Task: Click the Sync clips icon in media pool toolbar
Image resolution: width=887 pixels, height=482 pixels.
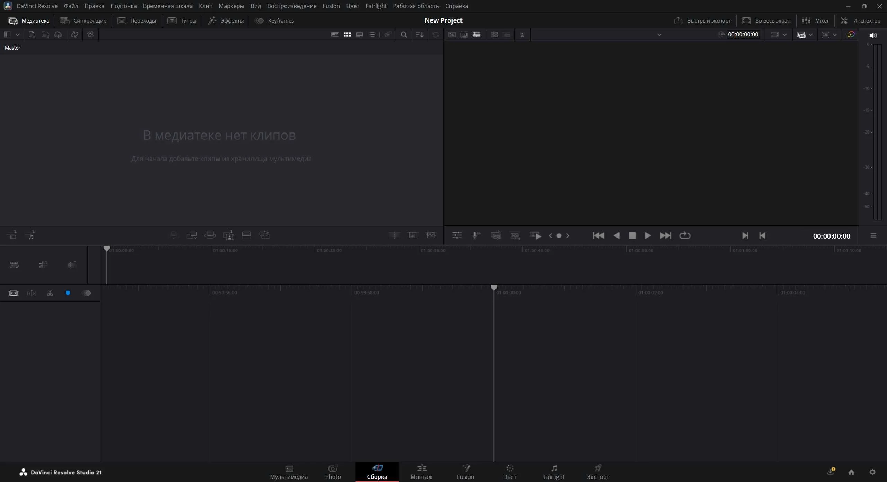Action: pyautogui.click(x=74, y=34)
